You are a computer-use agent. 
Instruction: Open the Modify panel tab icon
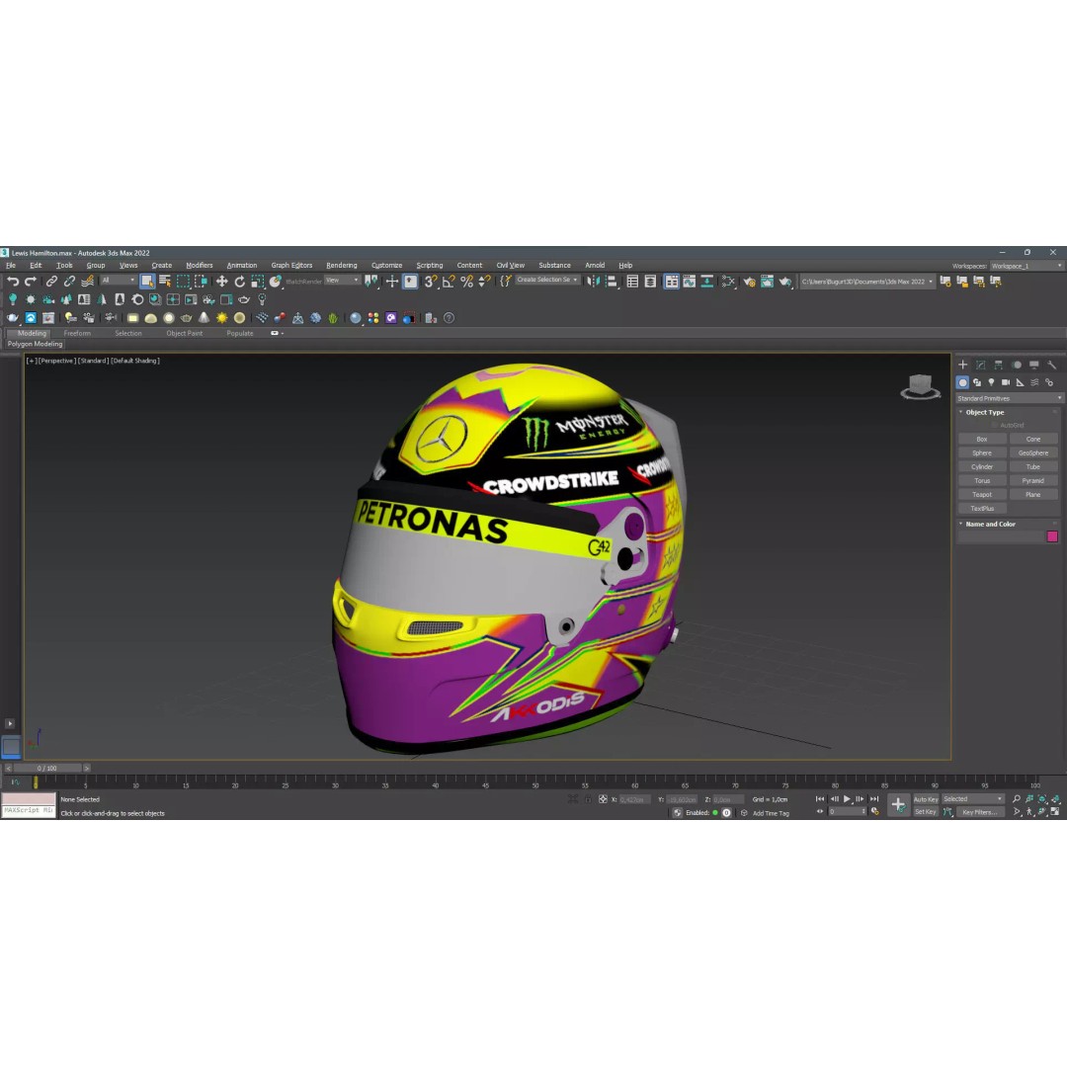click(x=981, y=366)
